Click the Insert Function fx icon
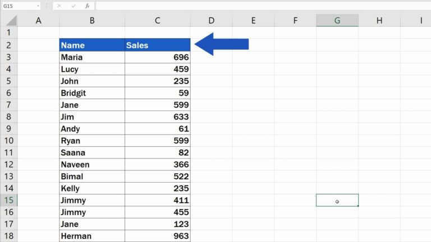 [x=87, y=6]
